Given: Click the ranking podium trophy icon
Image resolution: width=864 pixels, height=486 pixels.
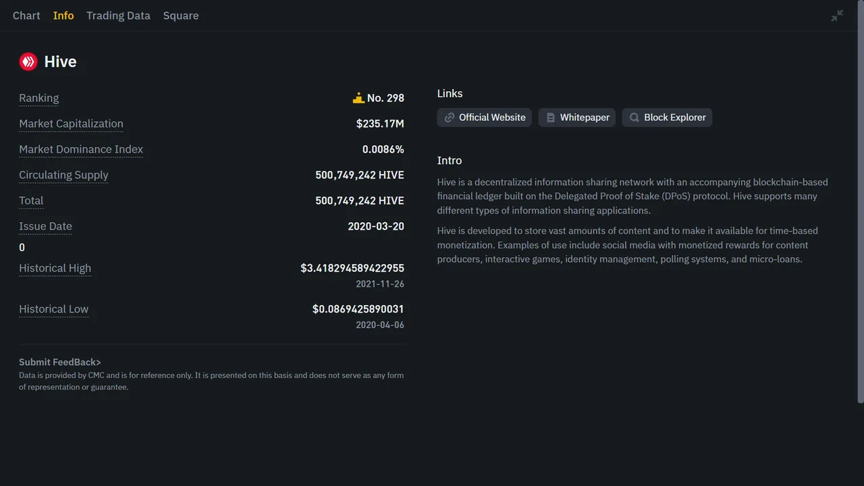Looking at the screenshot, I should (358, 98).
